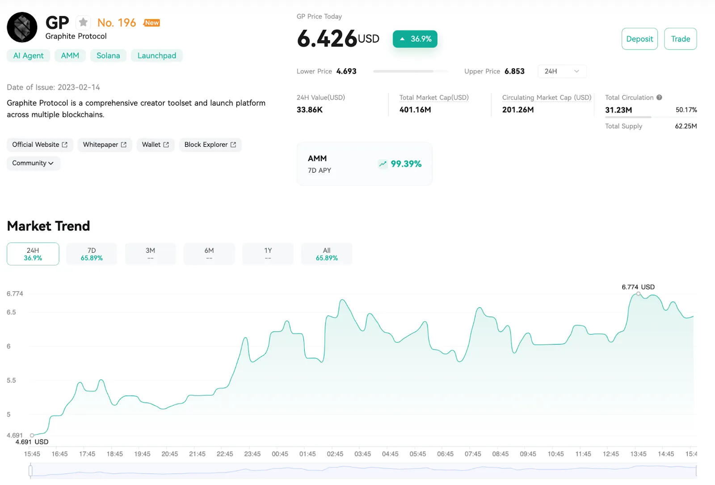Image resolution: width=715 pixels, height=485 pixels.
Task: Open the AMM 7D APY card
Action: click(364, 164)
